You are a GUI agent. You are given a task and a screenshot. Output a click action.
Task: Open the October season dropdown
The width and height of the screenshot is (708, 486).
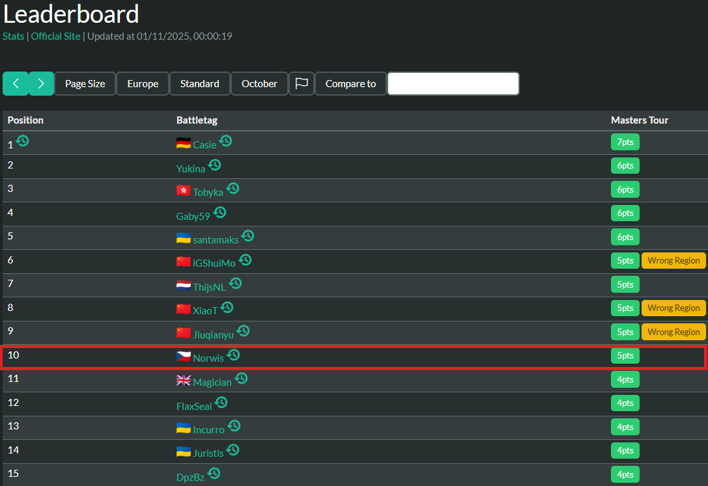[259, 83]
